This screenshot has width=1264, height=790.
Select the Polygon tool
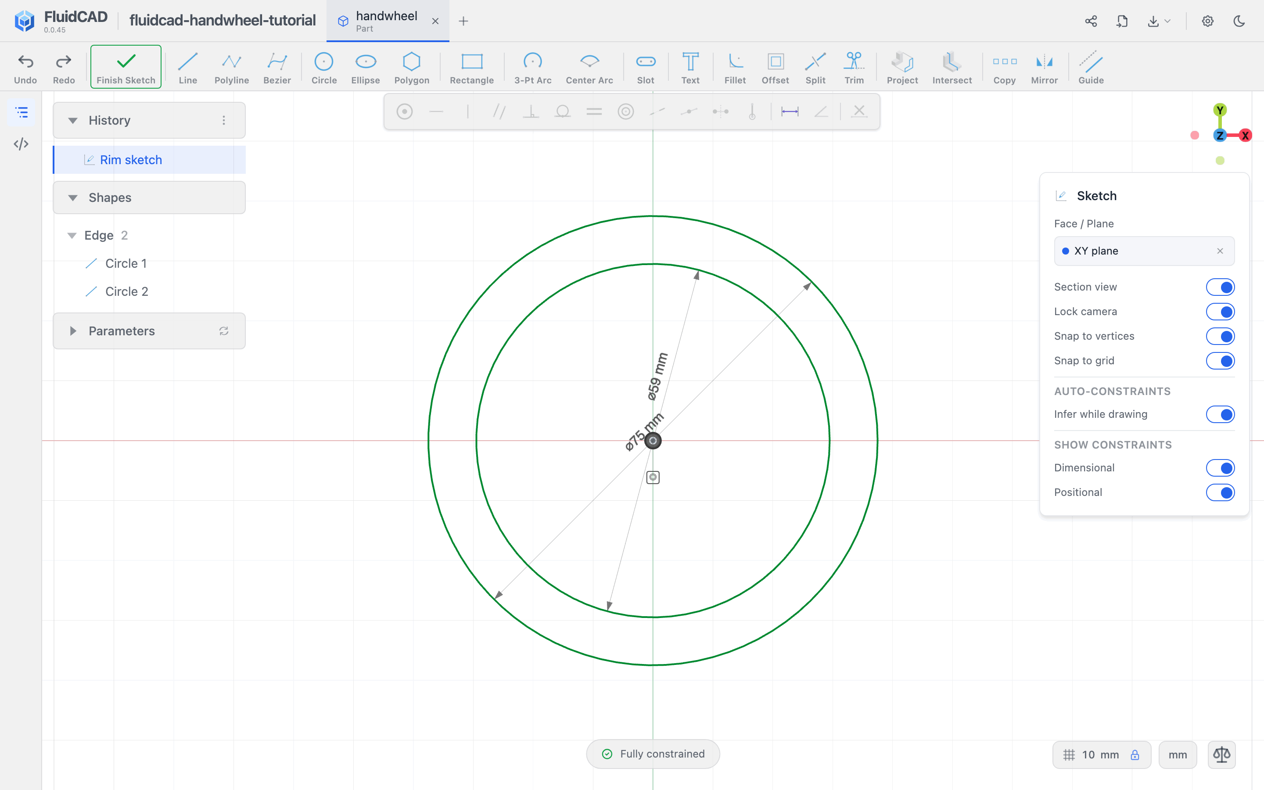(x=412, y=68)
